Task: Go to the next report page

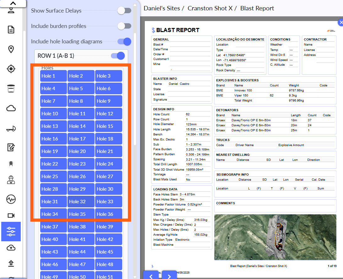Action: point(169,276)
